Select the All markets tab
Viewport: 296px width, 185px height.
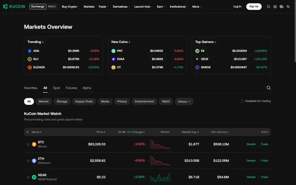[45, 88]
